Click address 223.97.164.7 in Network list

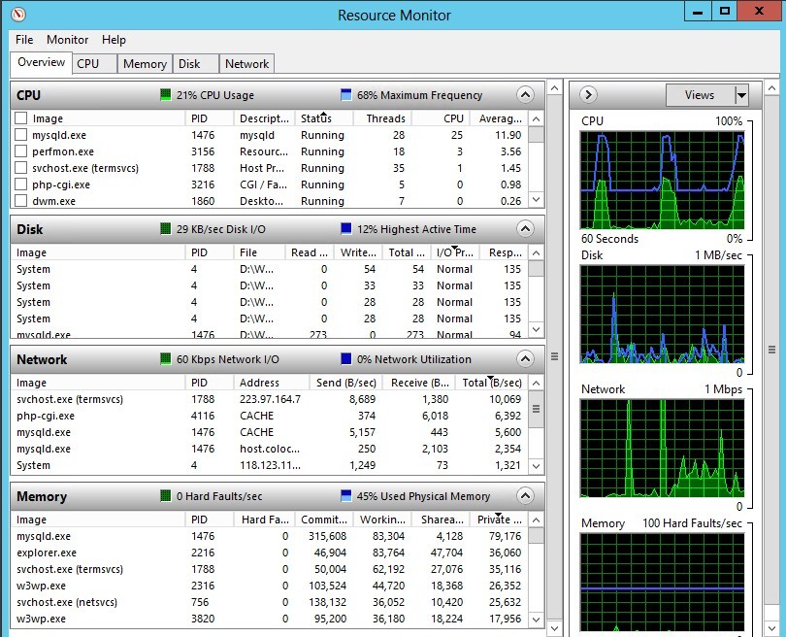[270, 399]
